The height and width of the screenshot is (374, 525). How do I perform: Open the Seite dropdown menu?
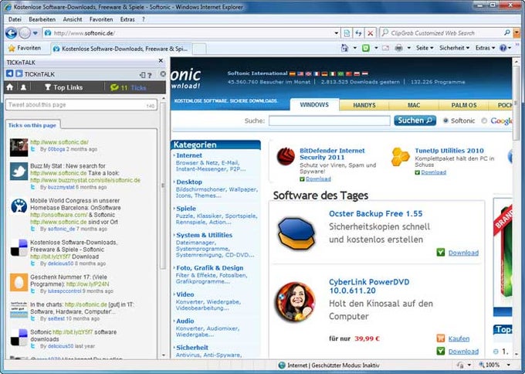(425, 48)
